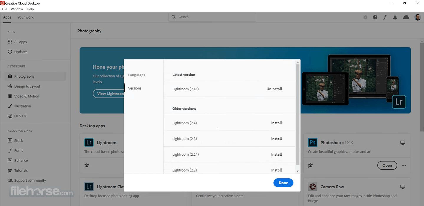Click the desktop monitor icon beside Camera Raw
The height and width of the screenshot is (206, 424).
click(x=403, y=187)
